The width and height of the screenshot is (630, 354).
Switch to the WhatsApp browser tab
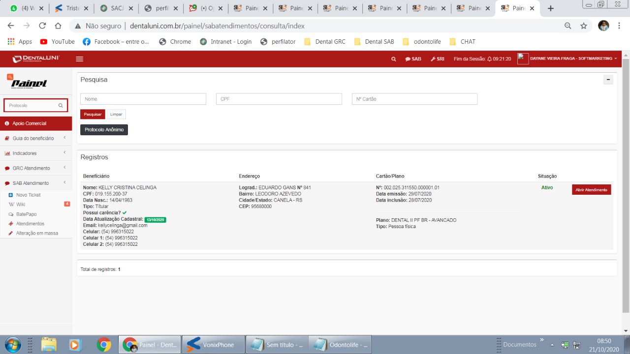[27, 8]
